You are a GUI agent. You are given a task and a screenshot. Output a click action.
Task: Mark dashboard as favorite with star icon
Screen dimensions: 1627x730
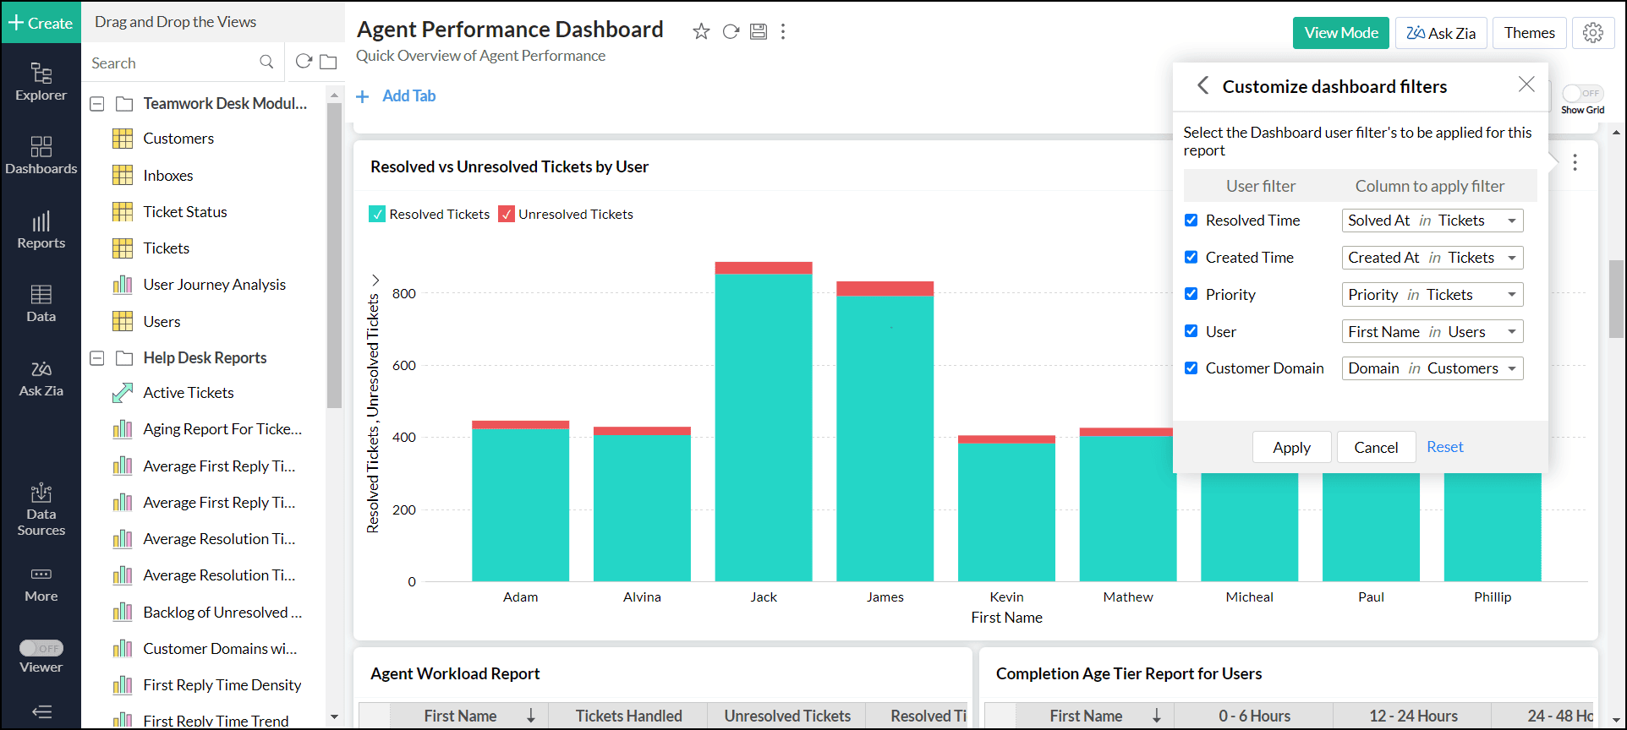click(701, 32)
